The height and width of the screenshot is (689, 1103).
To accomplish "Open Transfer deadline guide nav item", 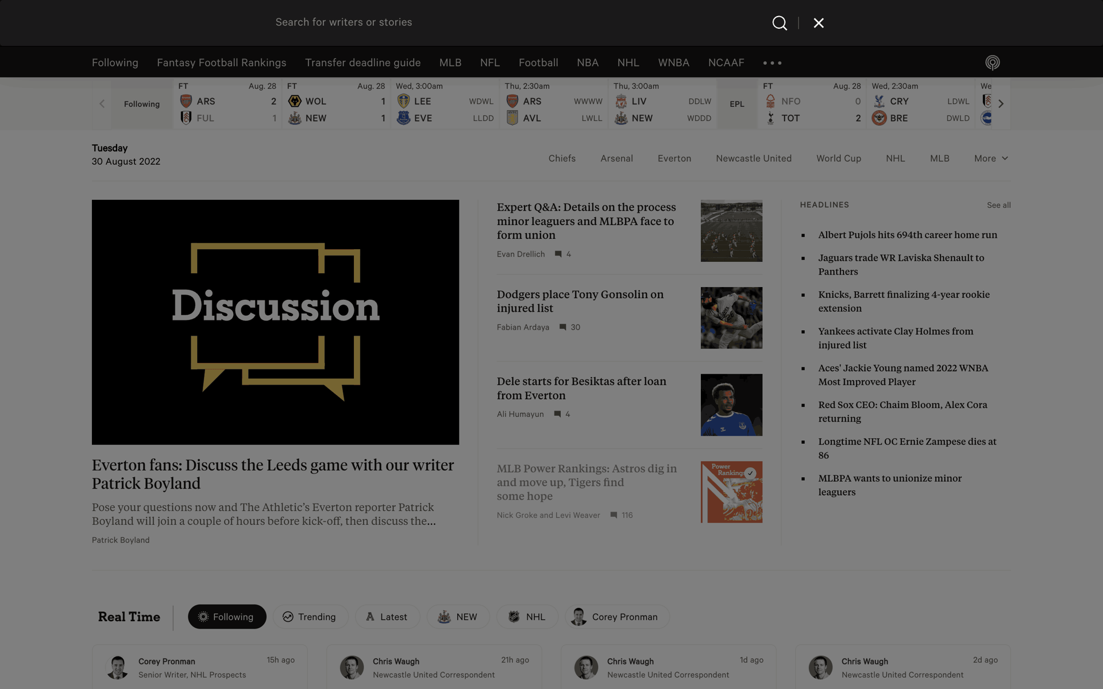I will (x=363, y=63).
